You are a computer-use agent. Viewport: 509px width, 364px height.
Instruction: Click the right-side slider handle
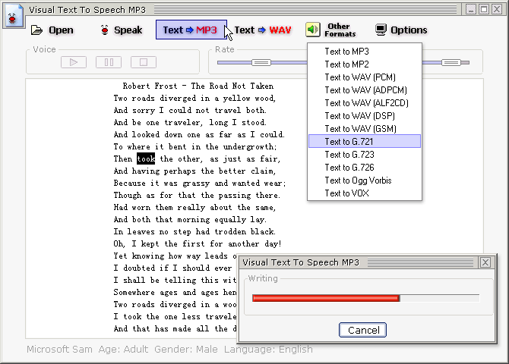(451, 62)
